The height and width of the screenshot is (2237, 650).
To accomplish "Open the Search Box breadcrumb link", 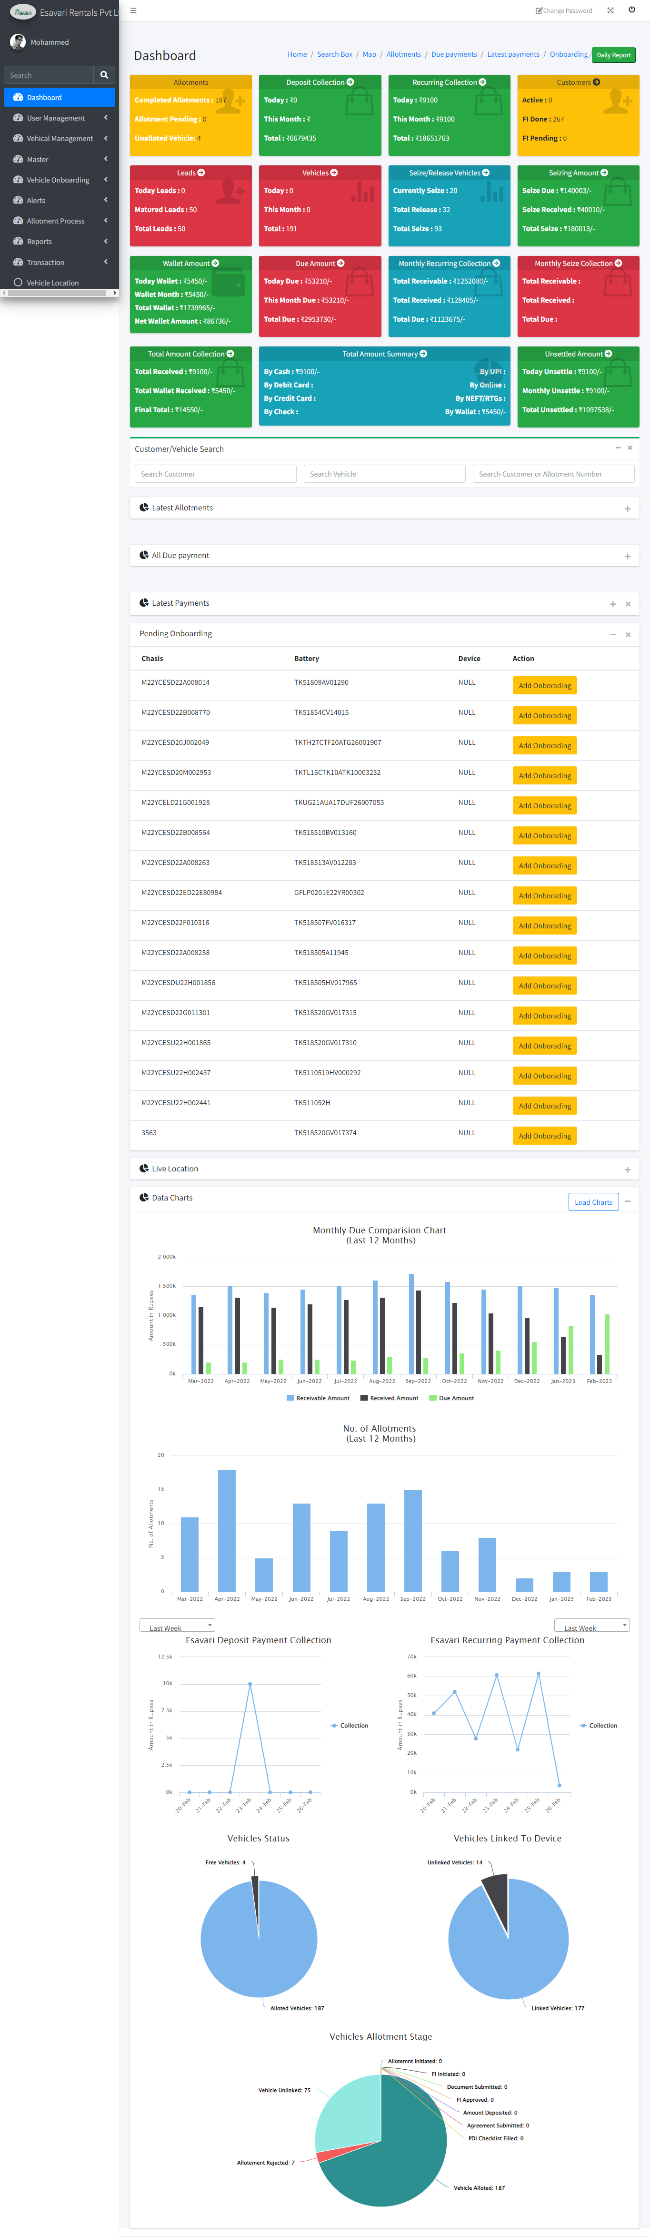I will tap(335, 55).
